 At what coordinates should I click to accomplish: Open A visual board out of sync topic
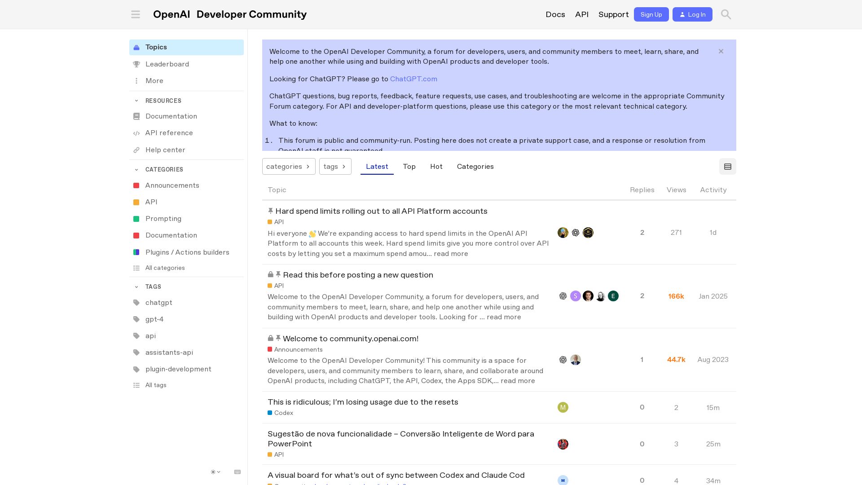click(x=396, y=475)
